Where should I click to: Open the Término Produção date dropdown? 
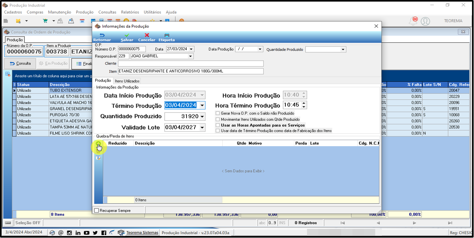point(202,106)
